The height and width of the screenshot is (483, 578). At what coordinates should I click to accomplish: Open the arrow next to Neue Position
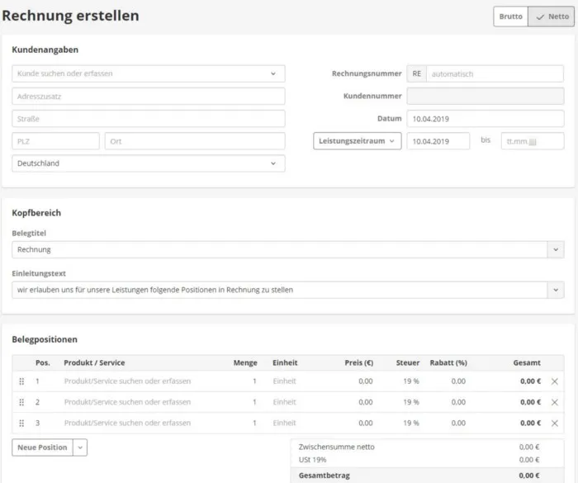coord(80,447)
